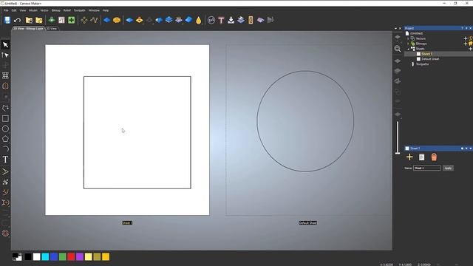This screenshot has height=266, width=473.
Task: Open the Edit menu
Action: (x=14, y=10)
